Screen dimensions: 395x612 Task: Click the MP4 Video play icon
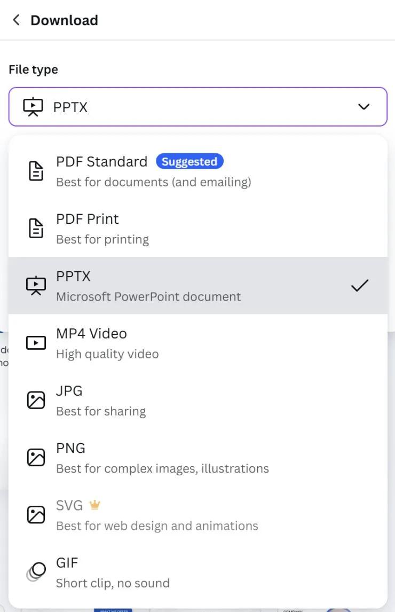pyautogui.click(x=35, y=342)
